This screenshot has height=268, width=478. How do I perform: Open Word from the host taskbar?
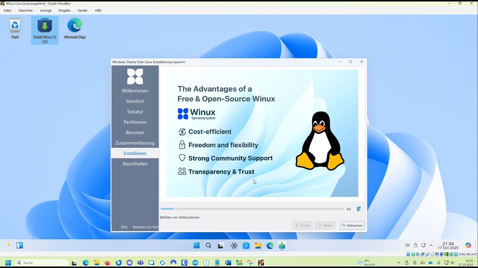coord(228,263)
